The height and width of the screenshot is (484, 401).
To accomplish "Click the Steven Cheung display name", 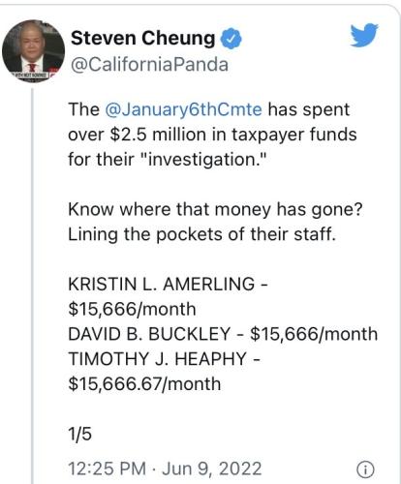I will pos(143,38).
